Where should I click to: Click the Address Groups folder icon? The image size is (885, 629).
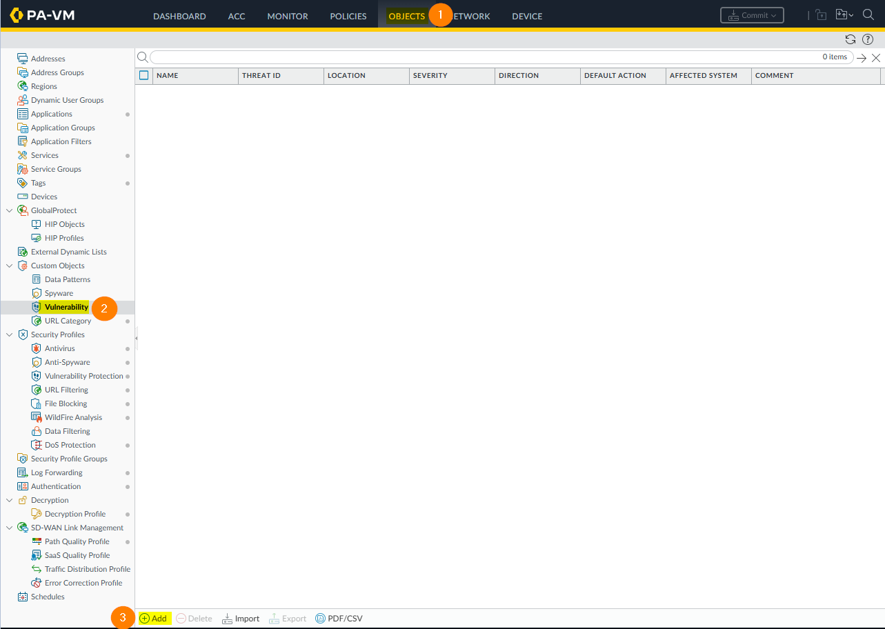(x=23, y=72)
